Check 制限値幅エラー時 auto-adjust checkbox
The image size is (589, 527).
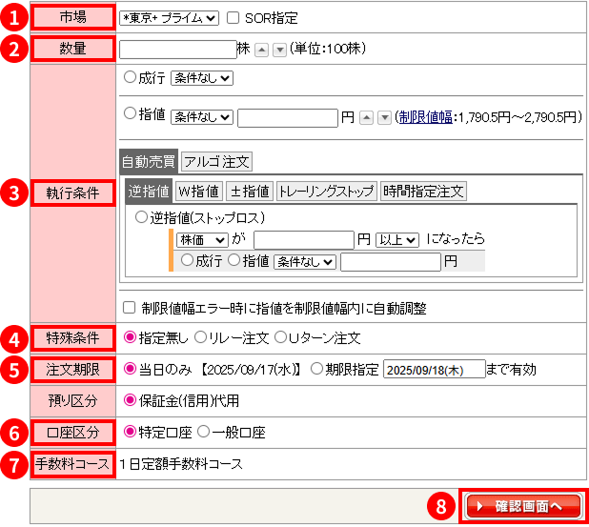[x=130, y=308]
